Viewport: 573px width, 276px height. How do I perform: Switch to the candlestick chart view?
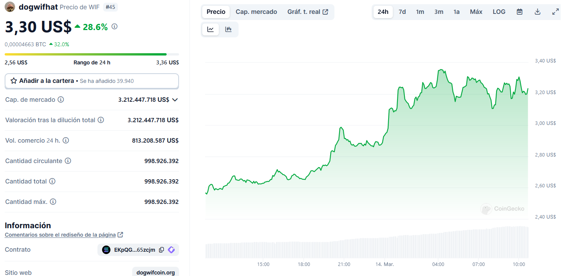click(x=229, y=29)
